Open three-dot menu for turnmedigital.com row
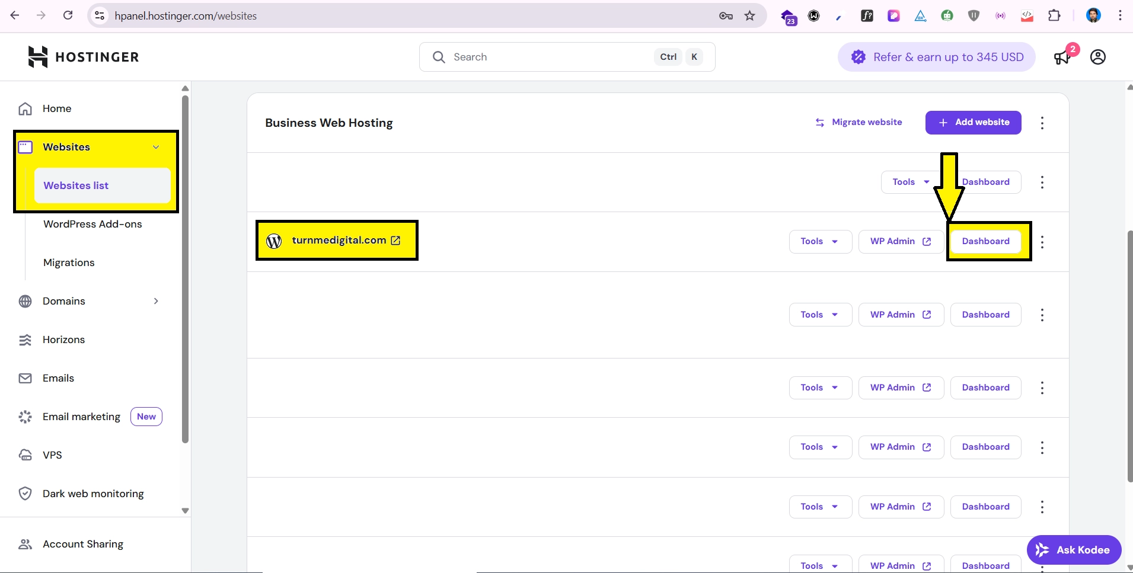The image size is (1133, 573). click(x=1042, y=242)
